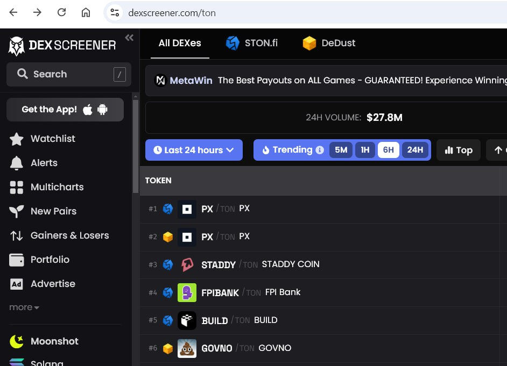Screen dimensions: 507x366
Task: Click the DEX Screener owl logo
Action: click(x=17, y=46)
